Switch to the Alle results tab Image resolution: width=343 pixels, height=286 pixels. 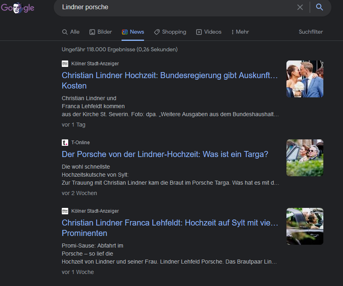point(71,32)
